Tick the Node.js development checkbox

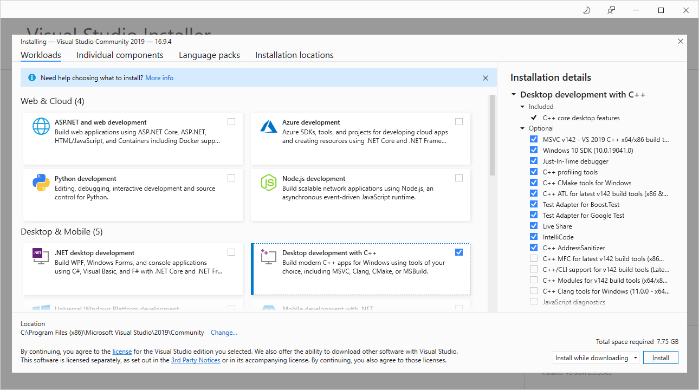tap(459, 178)
